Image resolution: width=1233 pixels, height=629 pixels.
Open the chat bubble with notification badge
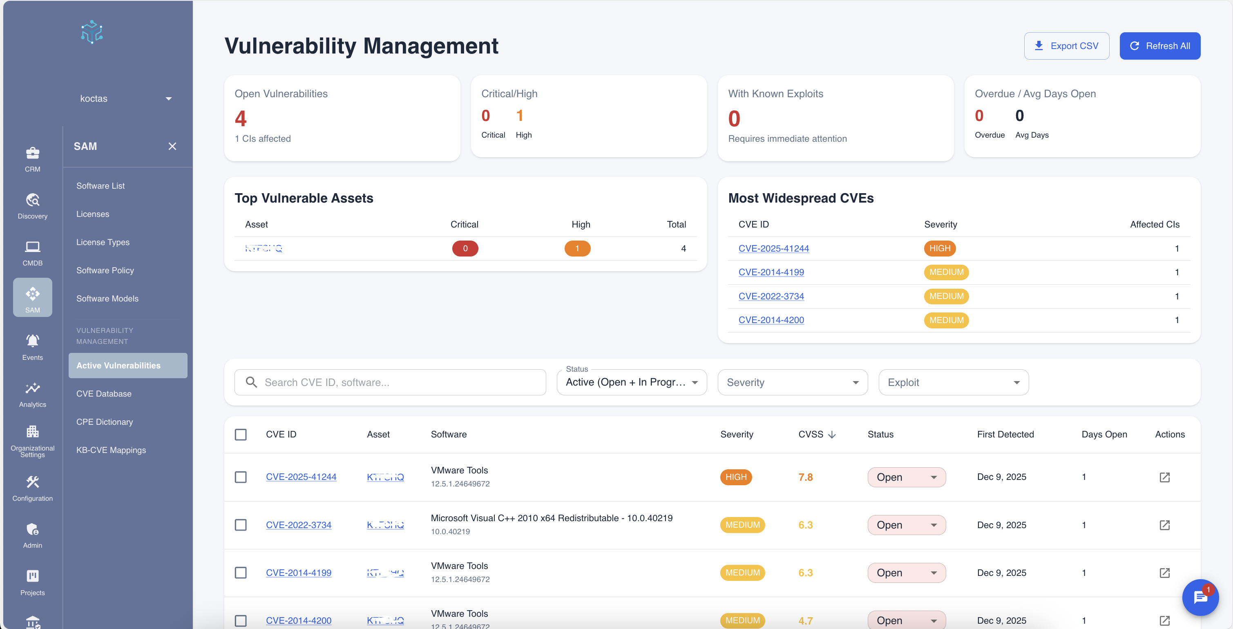pyautogui.click(x=1200, y=598)
